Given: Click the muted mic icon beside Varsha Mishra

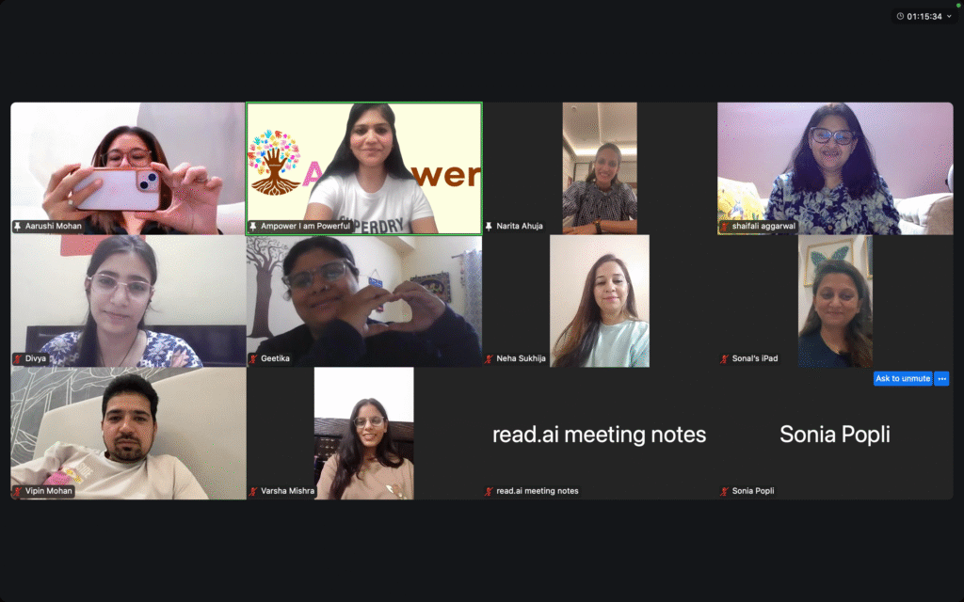Looking at the screenshot, I should pyautogui.click(x=252, y=491).
